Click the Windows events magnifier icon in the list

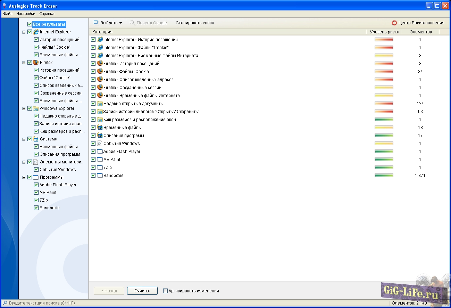pos(100,144)
